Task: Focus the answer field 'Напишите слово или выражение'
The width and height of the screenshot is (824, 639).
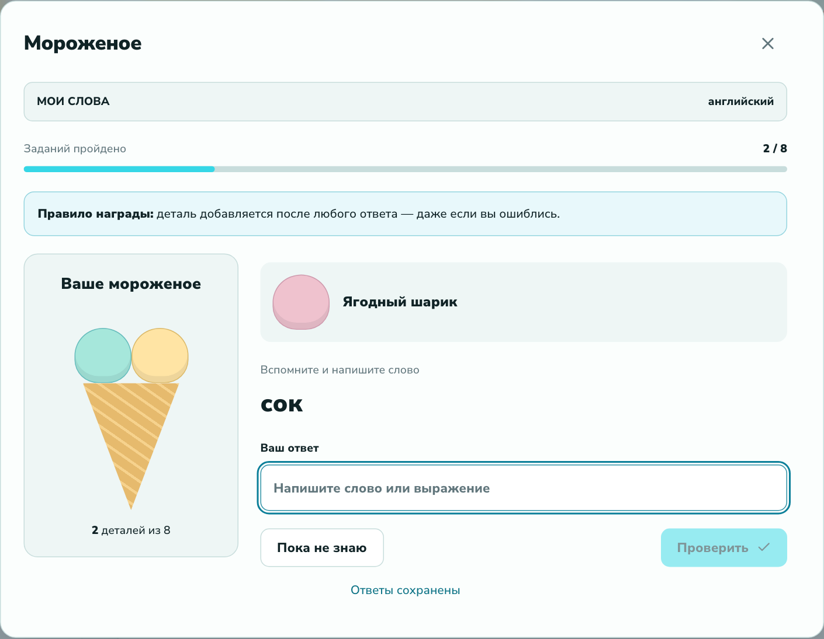Action: pos(524,488)
